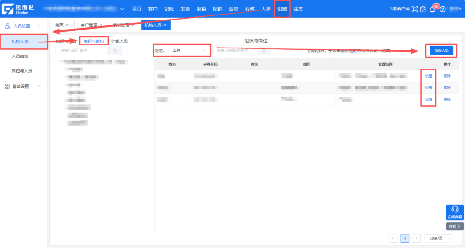Screen dimensions: 465x248
Task: Open the 岗位 dropdown showing 出纳
Action: 188,50
